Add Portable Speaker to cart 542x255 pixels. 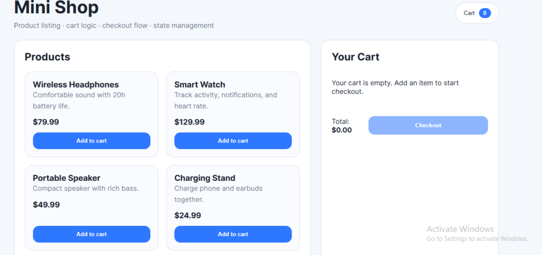coord(92,234)
